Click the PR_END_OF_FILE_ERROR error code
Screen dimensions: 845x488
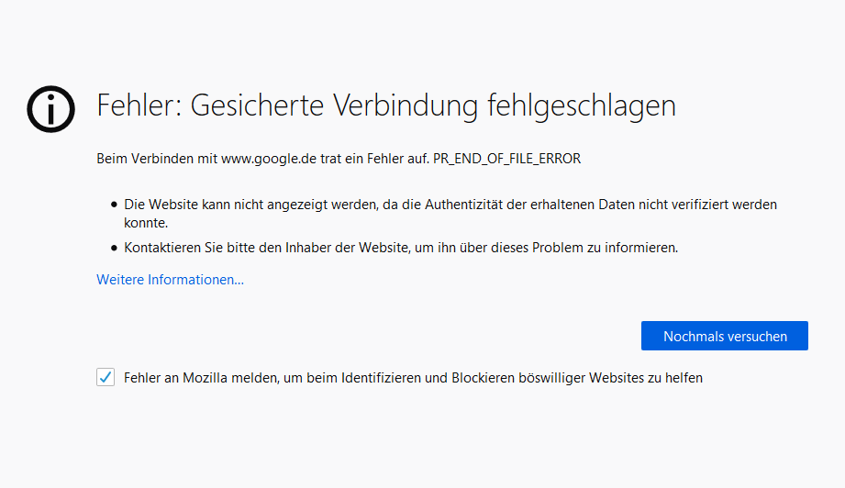[x=506, y=159]
